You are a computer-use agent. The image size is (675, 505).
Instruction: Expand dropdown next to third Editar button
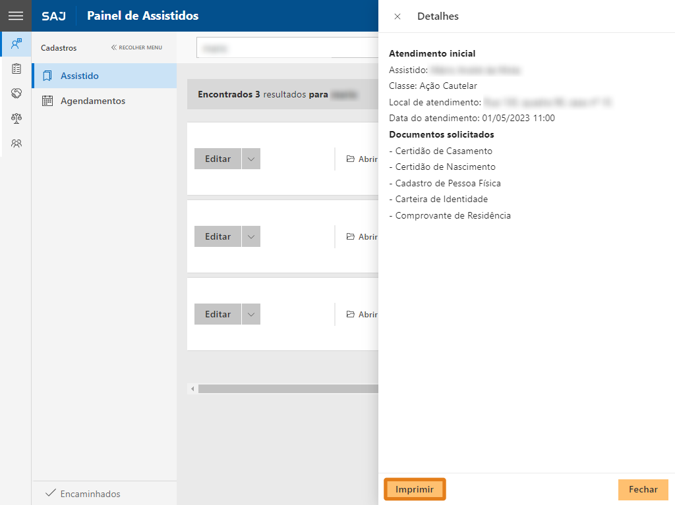[x=251, y=314]
